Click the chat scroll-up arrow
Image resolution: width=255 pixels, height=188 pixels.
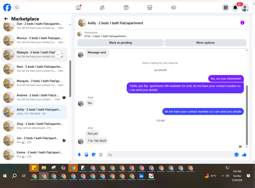(247, 50)
